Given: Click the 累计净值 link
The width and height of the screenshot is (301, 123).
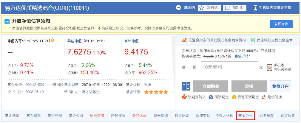Looking at the screenshot, I should [x=132, y=41].
